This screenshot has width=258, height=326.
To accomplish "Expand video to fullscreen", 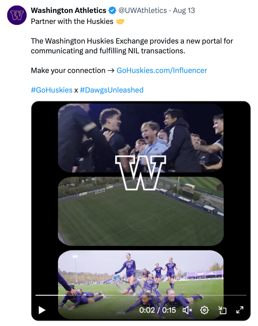I will pyautogui.click(x=240, y=310).
